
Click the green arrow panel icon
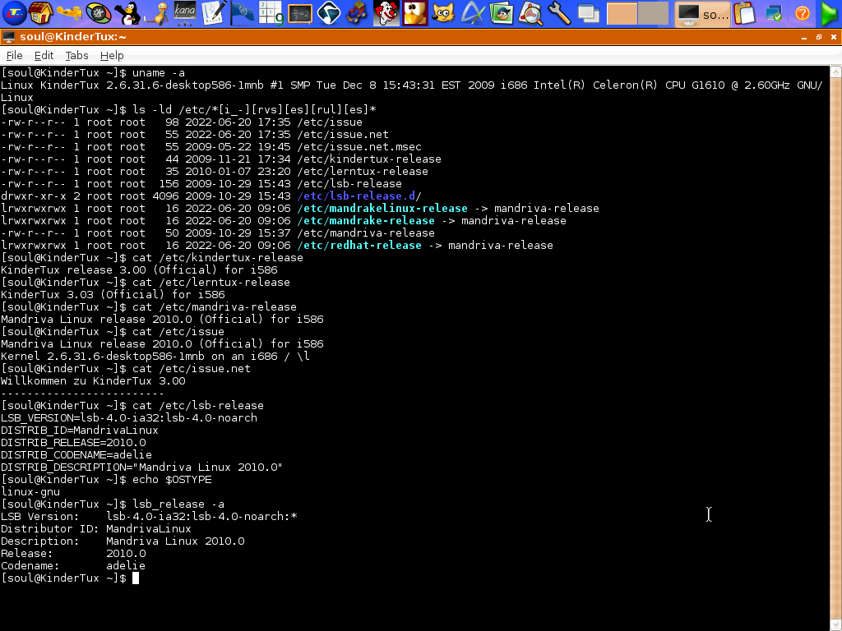pyautogui.click(x=829, y=13)
